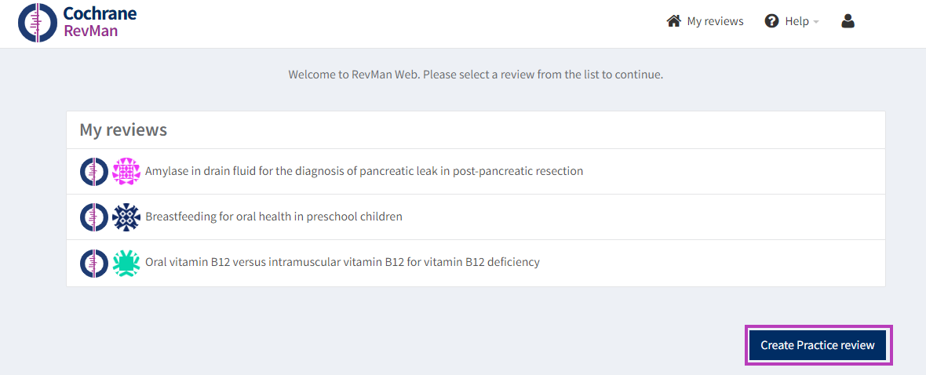Viewport: 926px width, 375px height.
Task: Expand the Help dropdown caret arrow
Action: point(816,22)
